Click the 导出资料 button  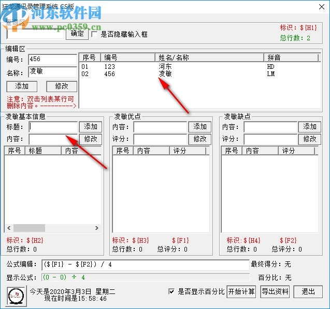tap(275, 291)
